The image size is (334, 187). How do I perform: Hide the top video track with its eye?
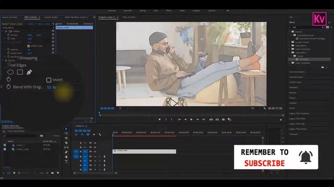coord(95,143)
